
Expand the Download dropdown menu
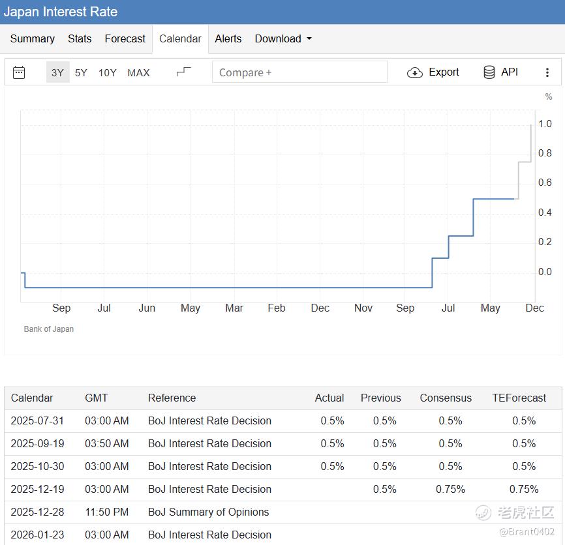pos(283,38)
